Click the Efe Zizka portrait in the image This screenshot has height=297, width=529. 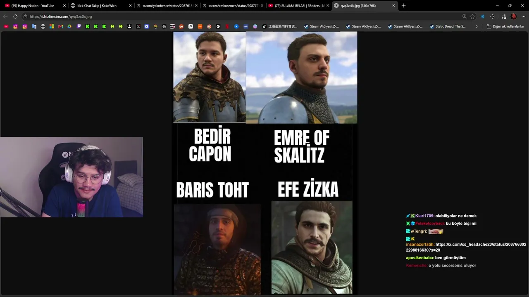pyautogui.click(x=312, y=247)
